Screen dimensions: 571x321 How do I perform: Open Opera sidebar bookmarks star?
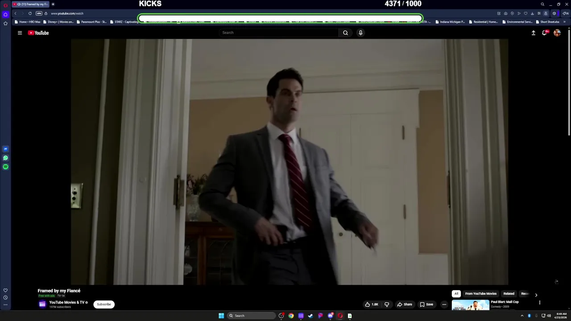point(5,23)
